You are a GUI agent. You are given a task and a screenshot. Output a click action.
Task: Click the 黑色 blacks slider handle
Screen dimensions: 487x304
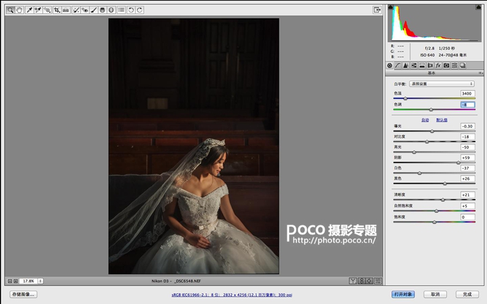[445, 184]
